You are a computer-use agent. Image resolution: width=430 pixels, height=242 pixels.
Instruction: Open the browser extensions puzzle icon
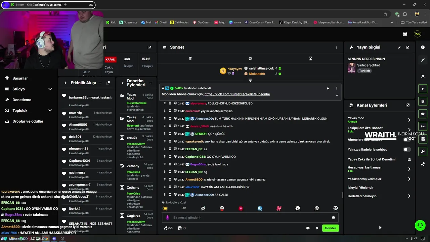coord(405,14)
